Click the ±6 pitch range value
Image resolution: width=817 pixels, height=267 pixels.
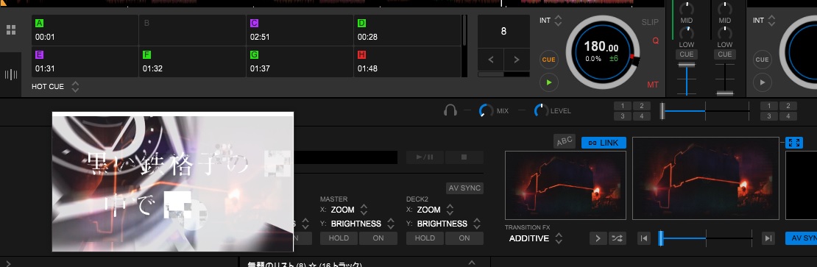[613, 58]
